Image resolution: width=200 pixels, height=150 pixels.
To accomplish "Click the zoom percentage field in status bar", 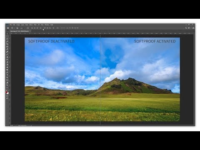I will point(12,125).
